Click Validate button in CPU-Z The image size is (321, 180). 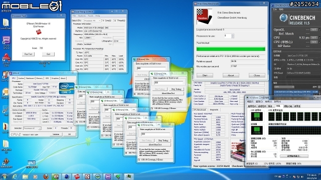coord(56,134)
